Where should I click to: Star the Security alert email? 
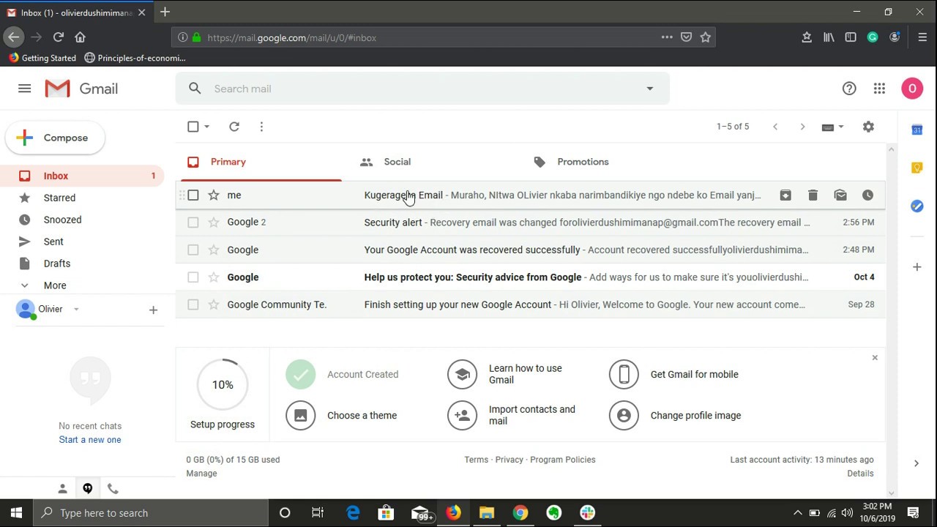(x=214, y=223)
